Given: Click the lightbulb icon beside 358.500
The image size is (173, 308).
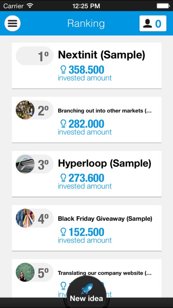Looking at the screenshot, I should click(x=63, y=70).
